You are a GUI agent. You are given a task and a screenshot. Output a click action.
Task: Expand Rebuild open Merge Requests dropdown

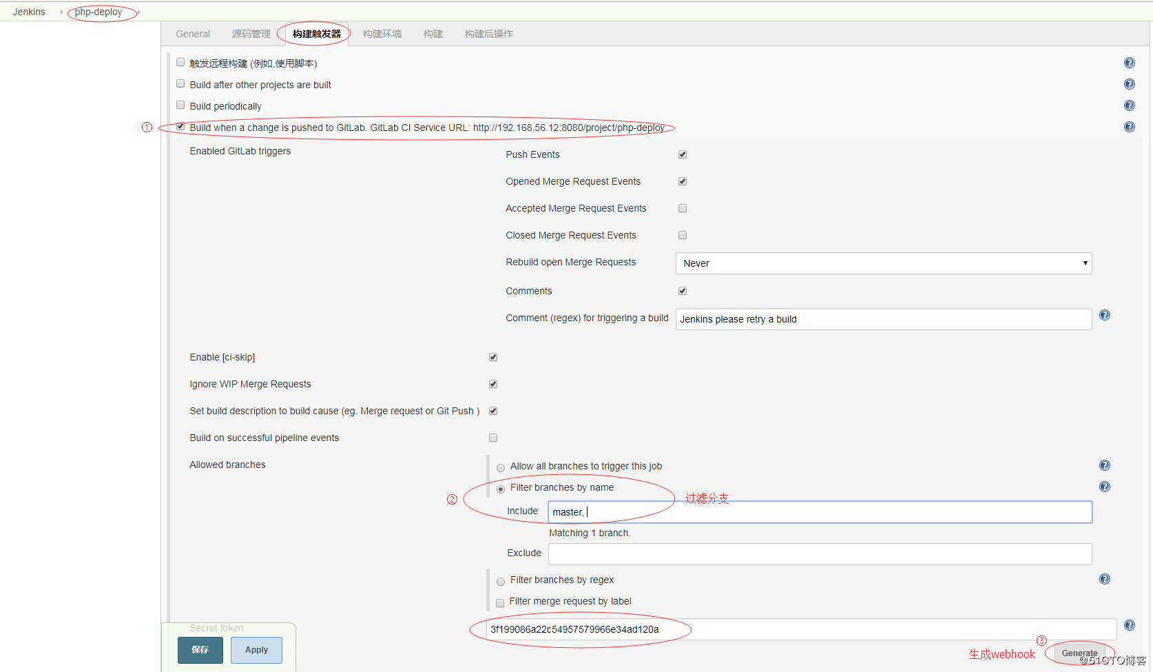883,263
